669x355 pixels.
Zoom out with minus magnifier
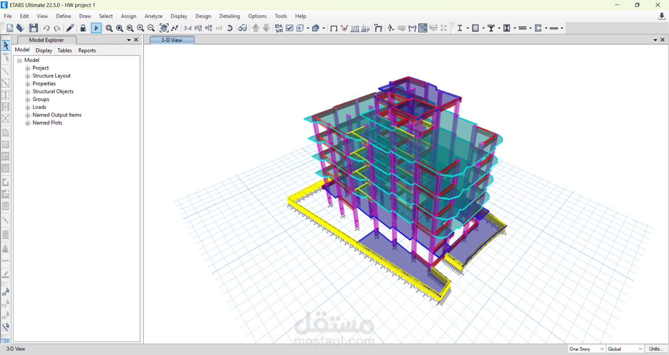click(x=151, y=28)
